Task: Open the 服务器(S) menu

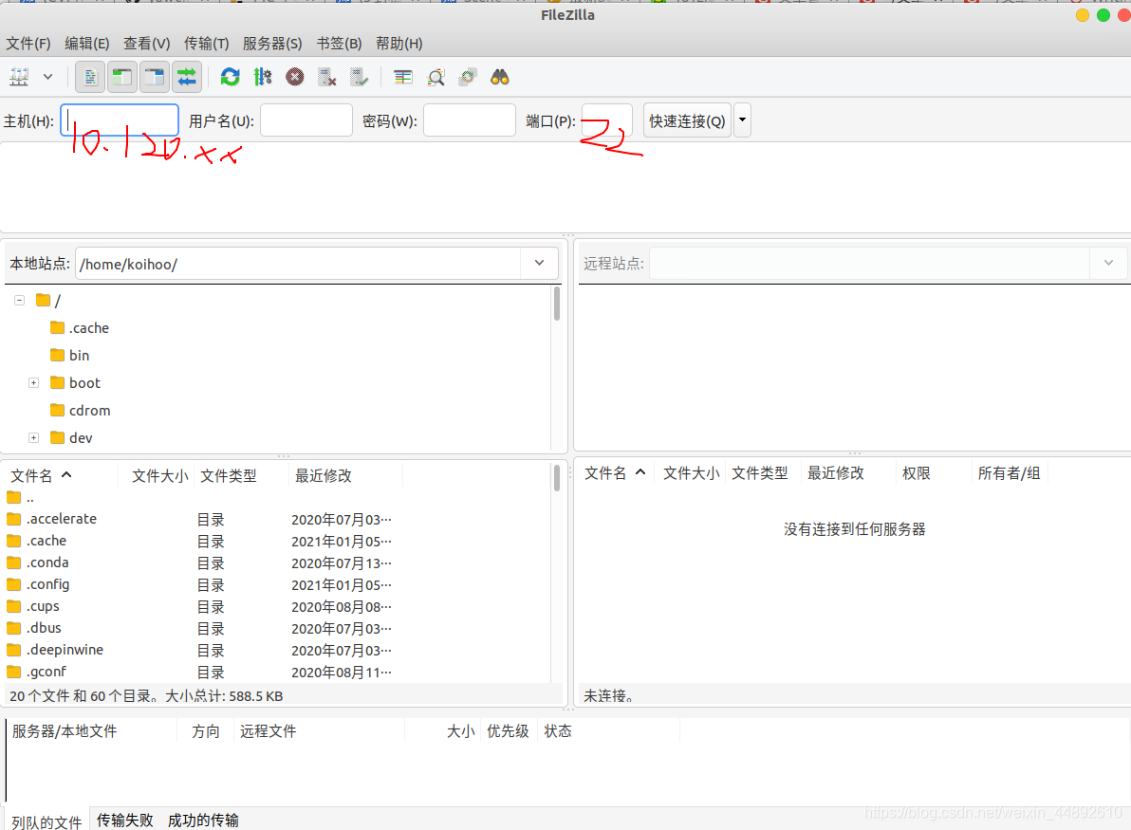Action: pos(272,44)
